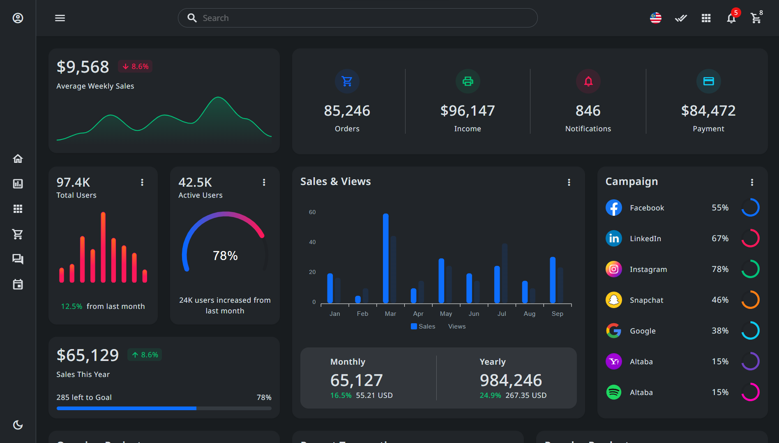Open the language flag selector

point(656,18)
